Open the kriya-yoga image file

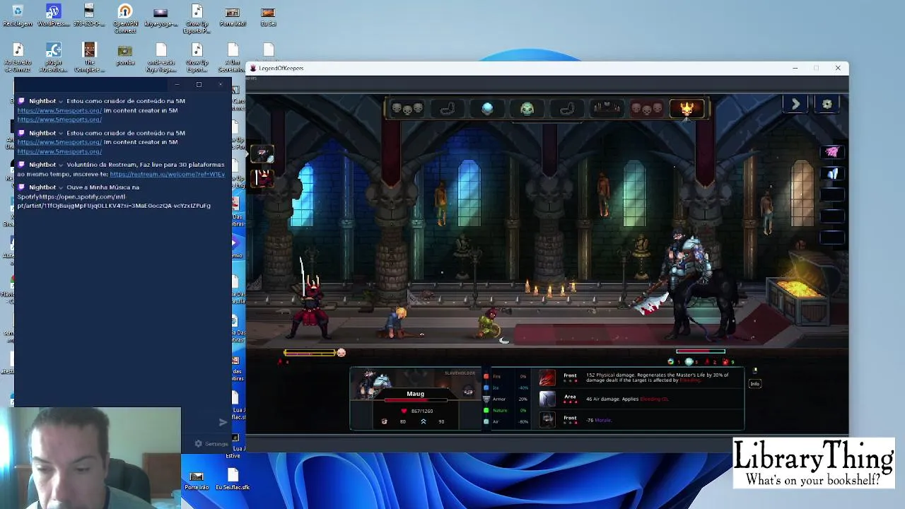[x=160, y=16]
